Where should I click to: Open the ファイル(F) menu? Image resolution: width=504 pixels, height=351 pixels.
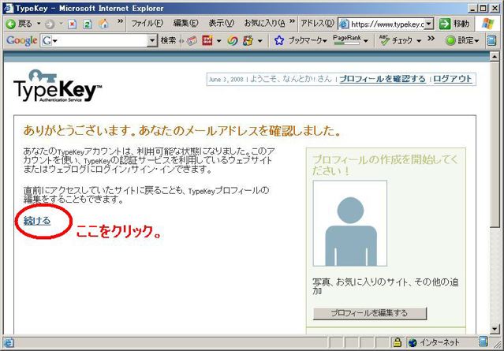147,24
